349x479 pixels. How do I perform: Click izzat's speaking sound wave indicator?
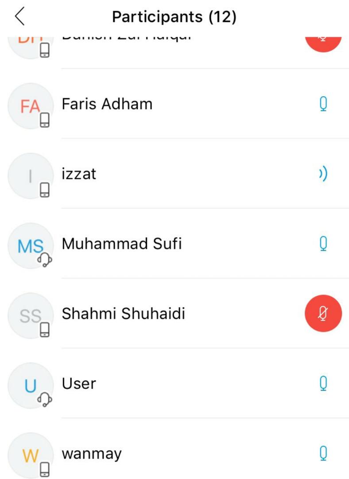coord(323,174)
